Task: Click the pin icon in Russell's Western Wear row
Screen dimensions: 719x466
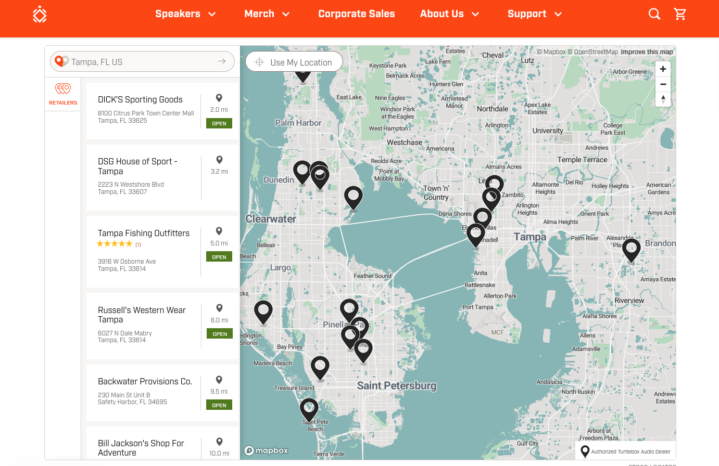Action: coord(219,308)
